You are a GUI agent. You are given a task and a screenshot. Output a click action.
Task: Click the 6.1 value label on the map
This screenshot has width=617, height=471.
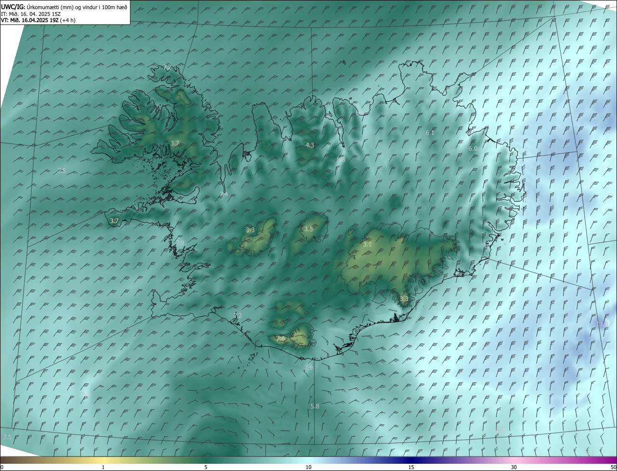[430, 132]
